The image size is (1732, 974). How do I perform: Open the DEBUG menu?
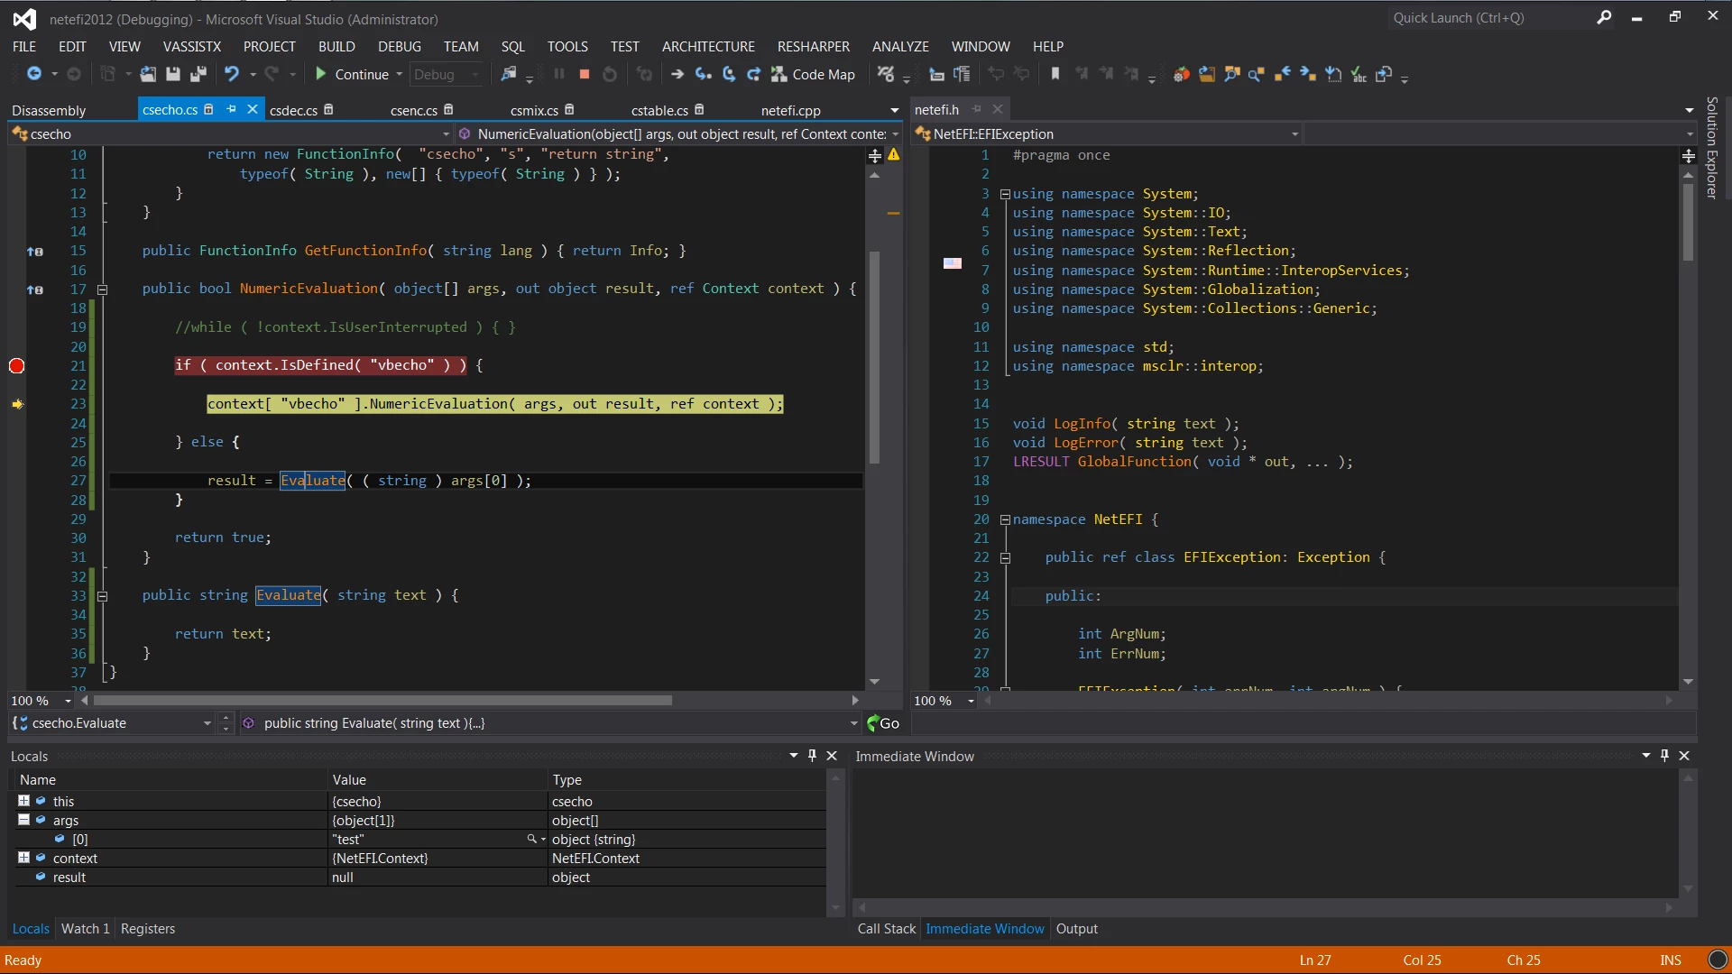[399, 46]
